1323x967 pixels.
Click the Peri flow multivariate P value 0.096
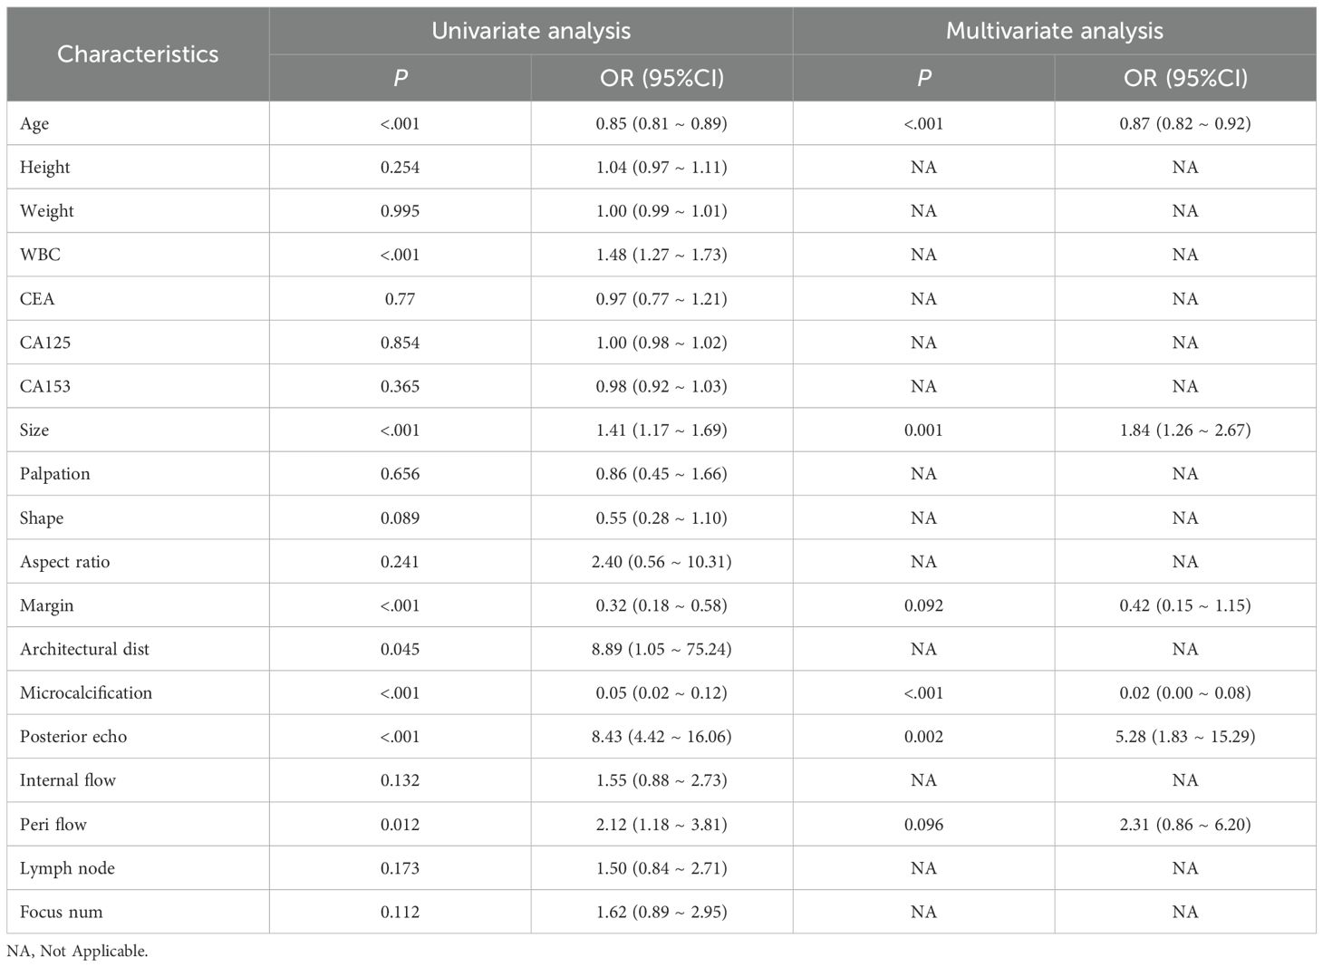[923, 825]
